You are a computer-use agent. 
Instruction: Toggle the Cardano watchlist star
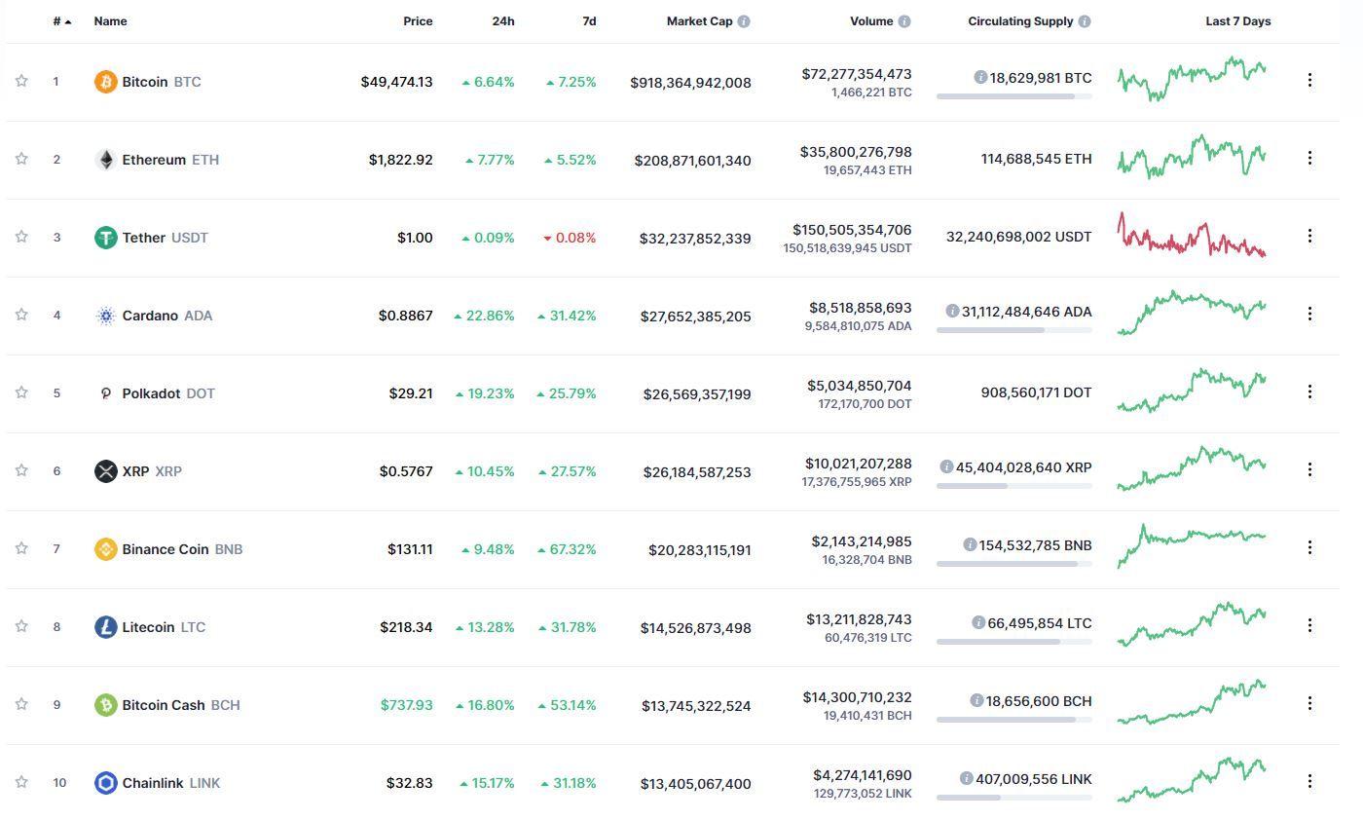pyautogui.click(x=21, y=315)
